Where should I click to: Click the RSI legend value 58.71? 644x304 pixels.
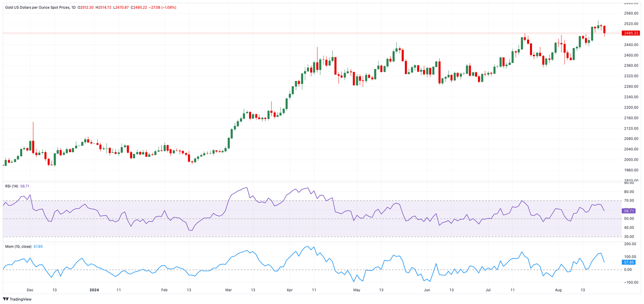pos(26,186)
